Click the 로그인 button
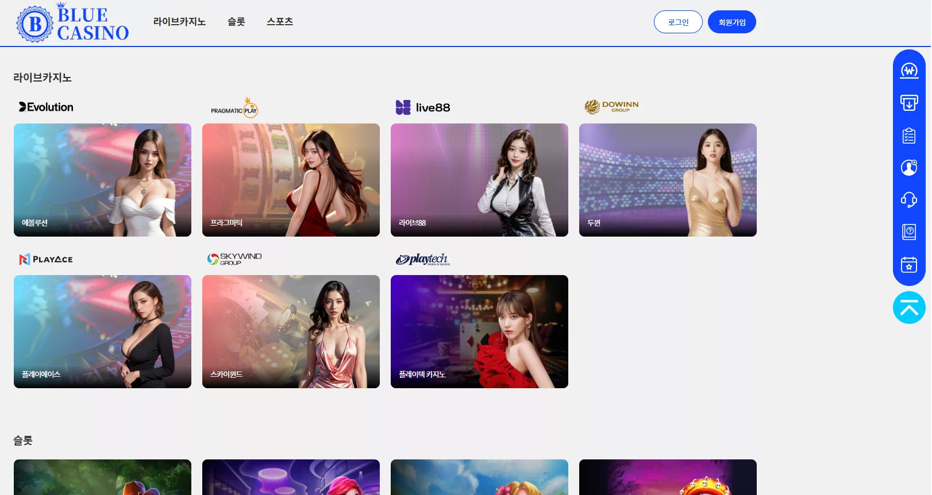 tap(678, 22)
